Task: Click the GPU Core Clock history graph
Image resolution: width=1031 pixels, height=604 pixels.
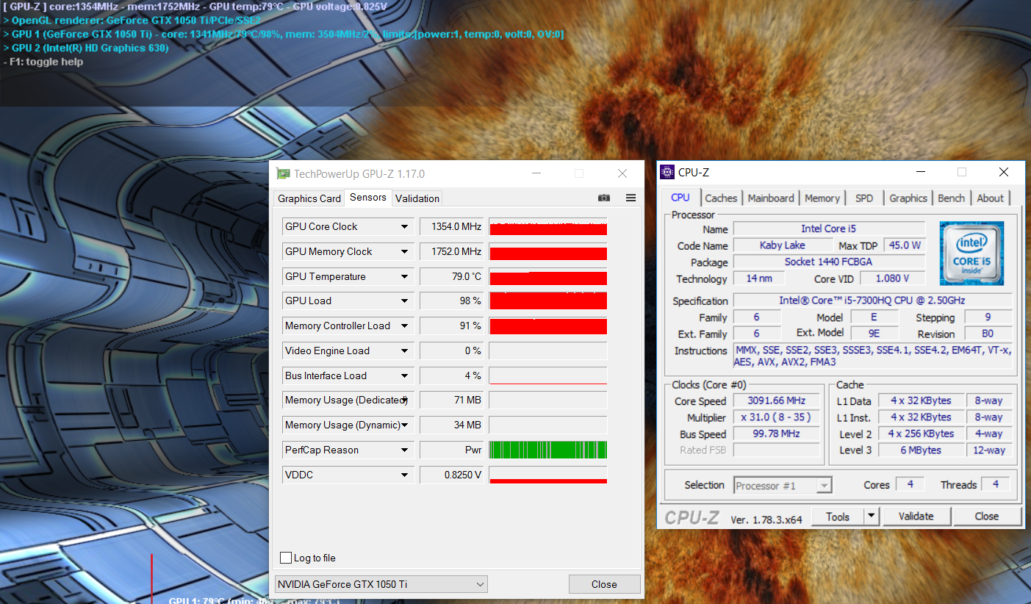Action: pos(548,227)
